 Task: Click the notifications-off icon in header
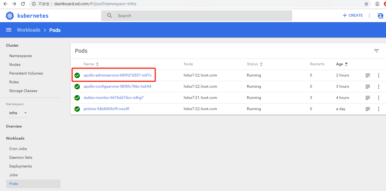(x=380, y=16)
